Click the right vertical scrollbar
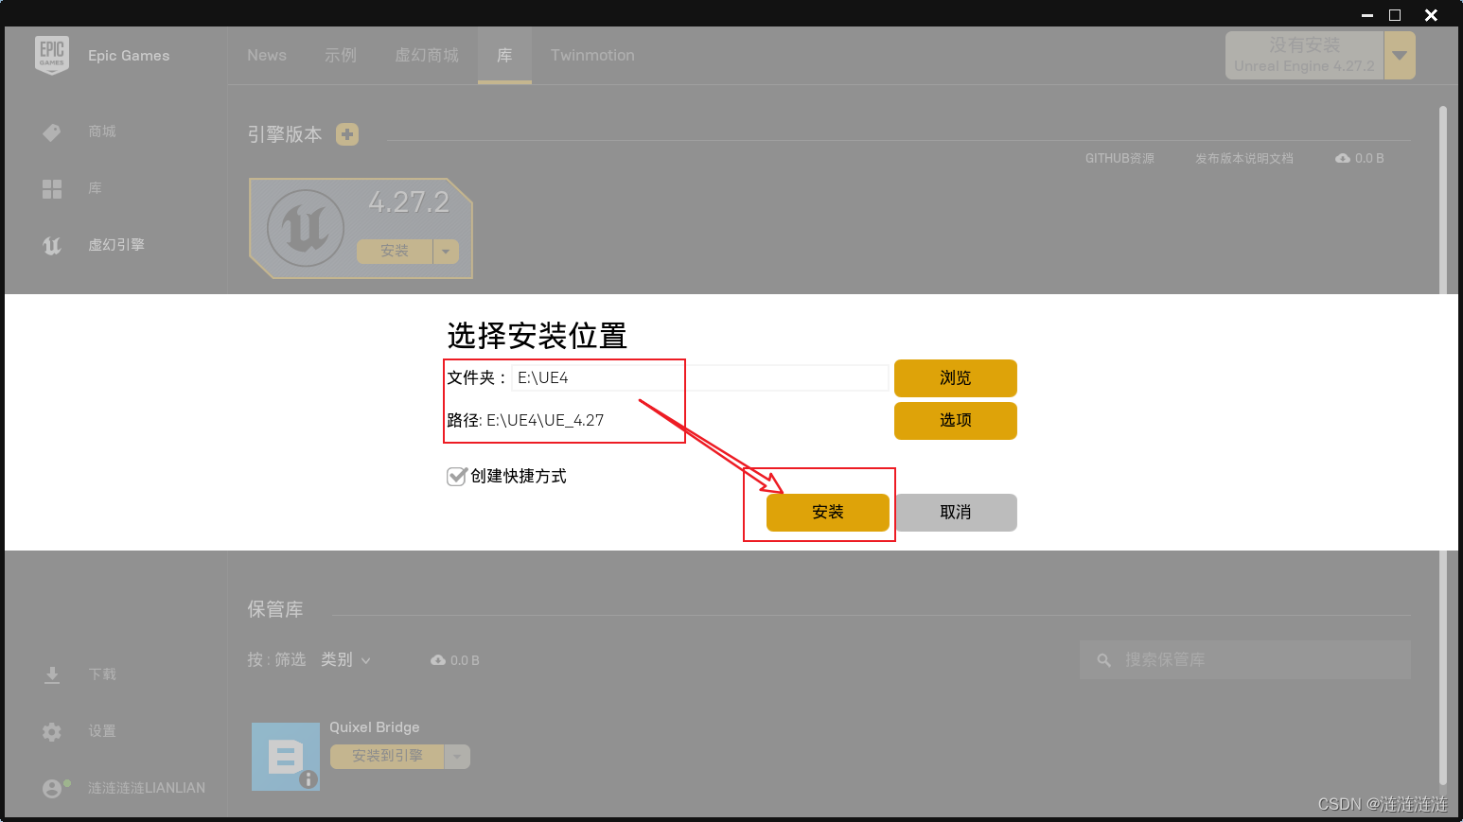 (x=1443, y=445)
